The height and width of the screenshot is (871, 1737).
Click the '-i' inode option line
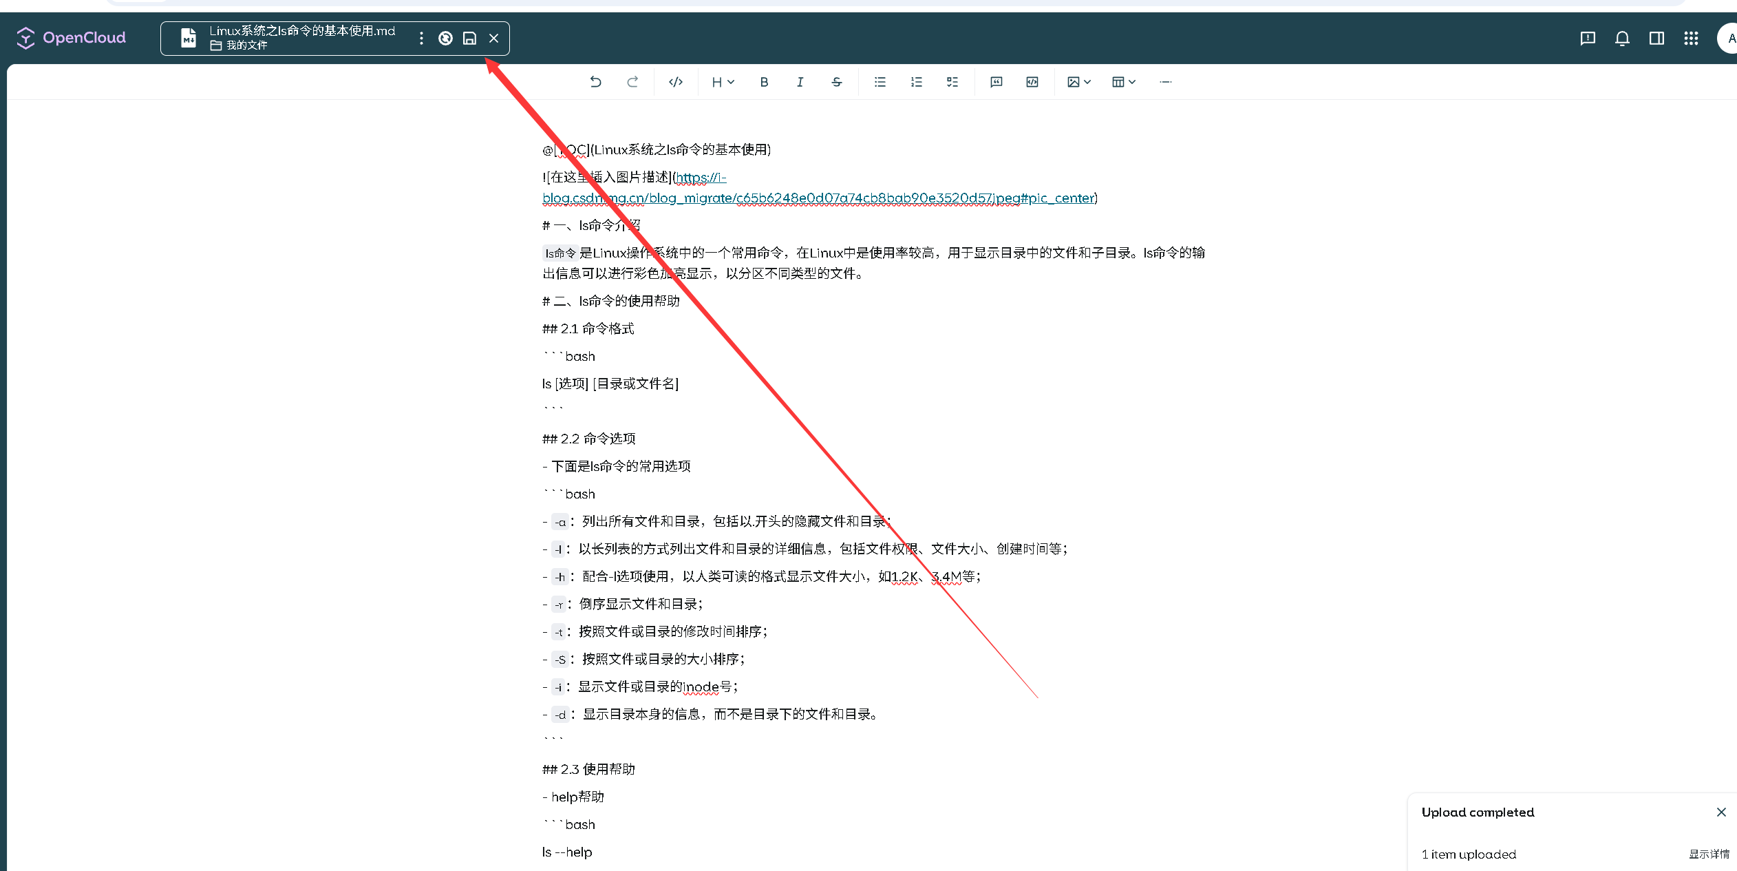[x=640, y=686]
